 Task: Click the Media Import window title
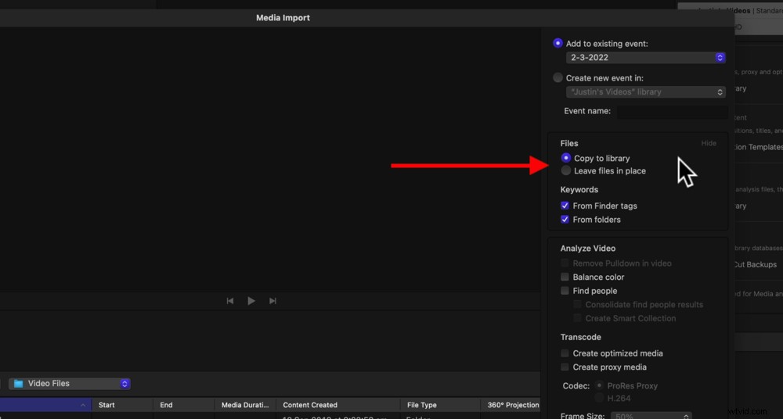[283, 17]
